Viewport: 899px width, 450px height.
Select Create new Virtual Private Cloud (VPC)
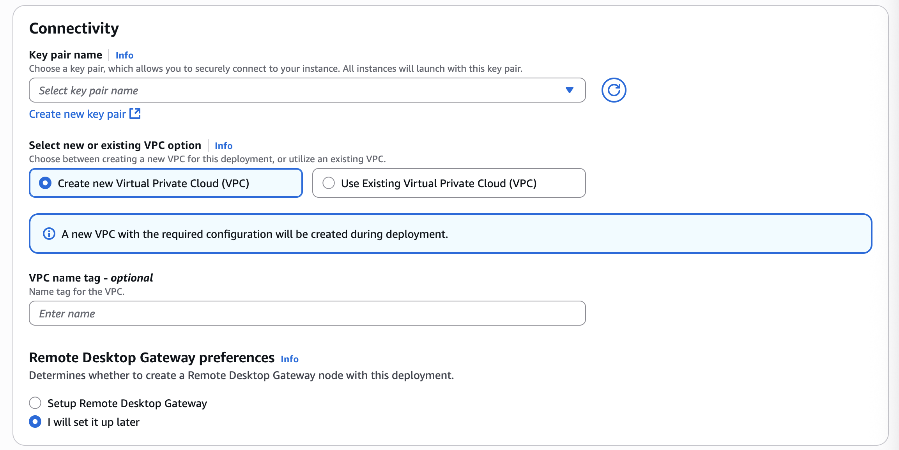tap(45, 183)
